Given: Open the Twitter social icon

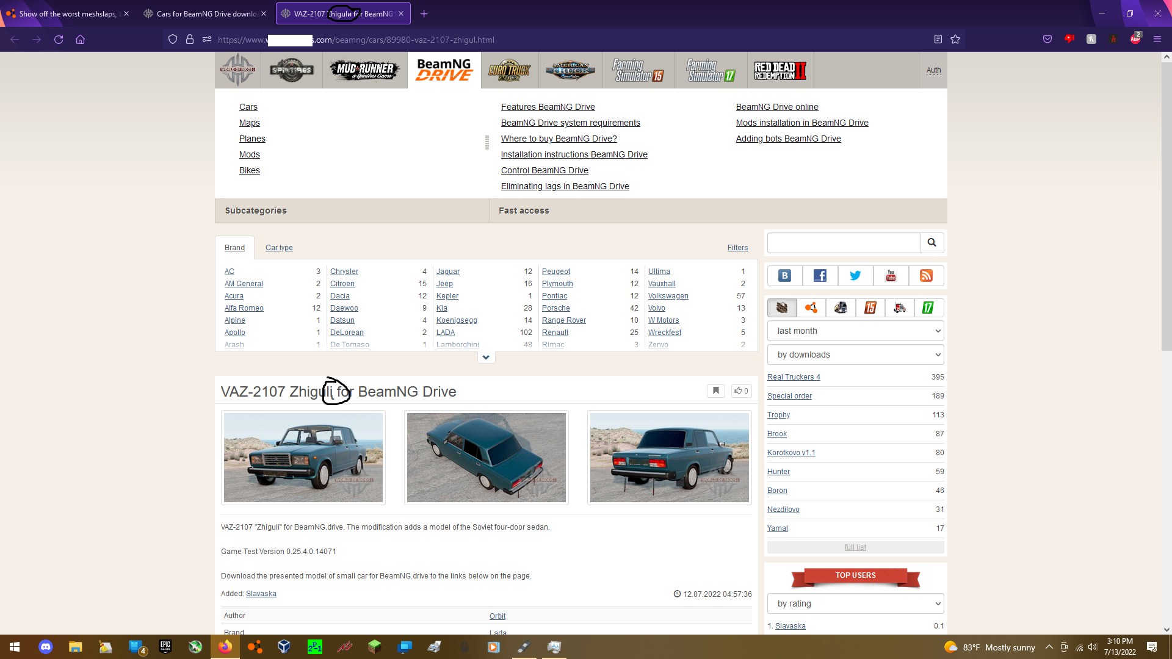Looking at the screenshot, I should click(855, 276).
